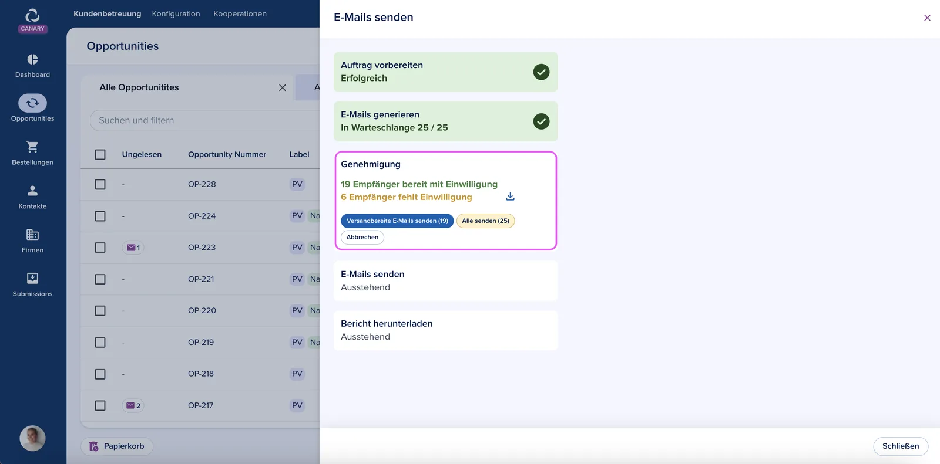Click the Opportunities page heading
Screen dimensions: 940x464
click(123, 46)
